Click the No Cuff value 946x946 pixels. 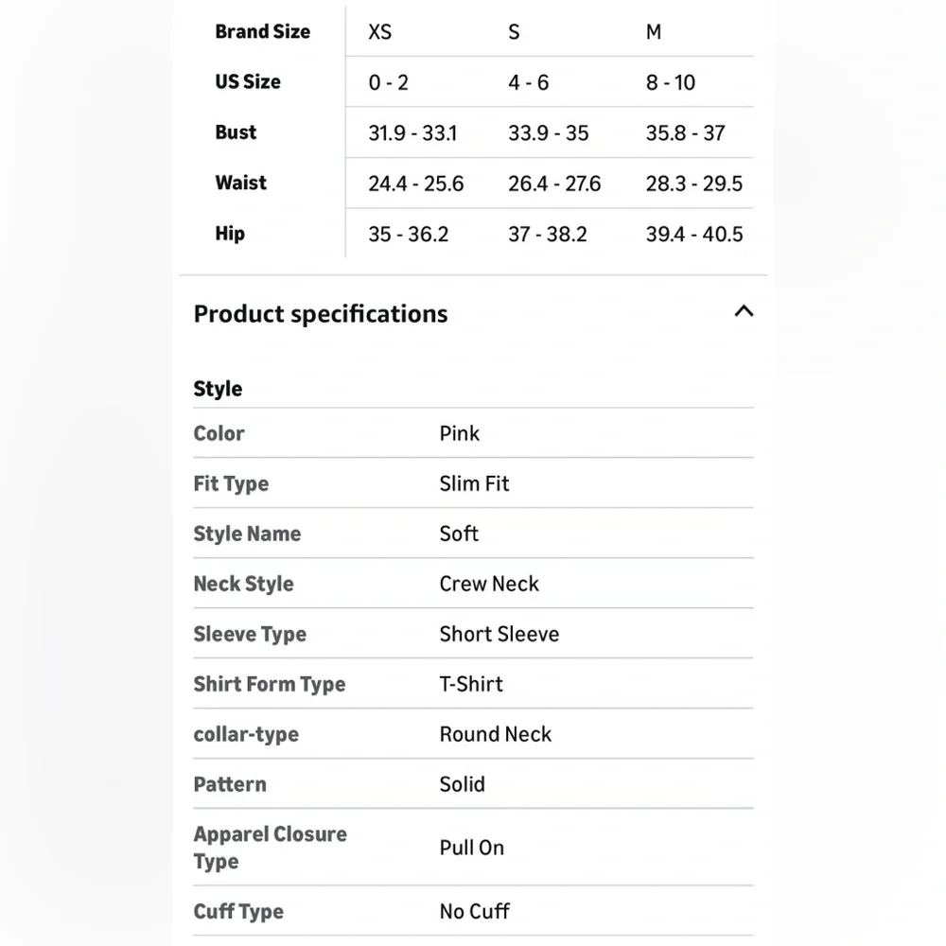tap(475, 911)
